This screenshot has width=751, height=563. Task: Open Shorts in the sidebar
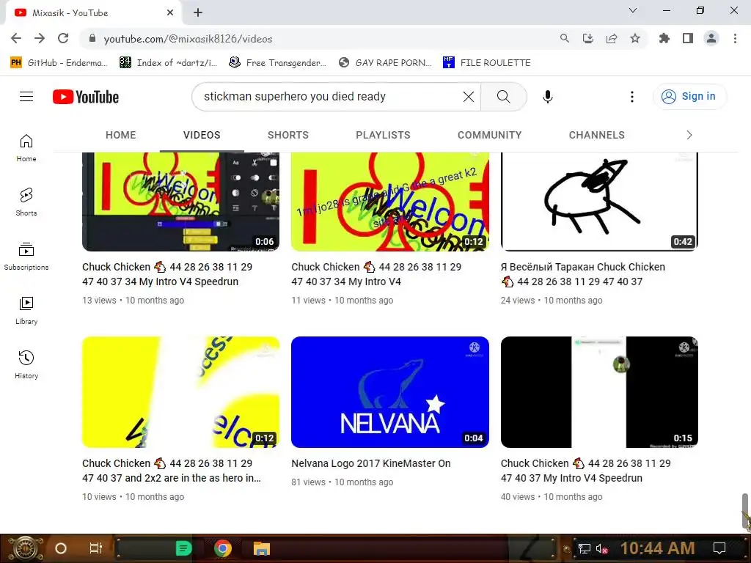(26, 202)
